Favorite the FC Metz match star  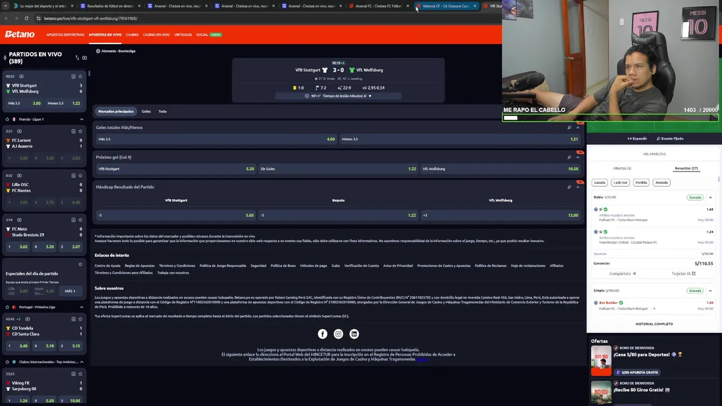pos(80,220)
